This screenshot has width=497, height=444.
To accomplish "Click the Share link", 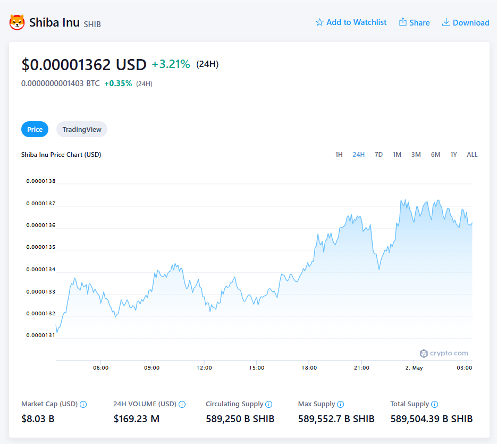I will tap(414, 22).
